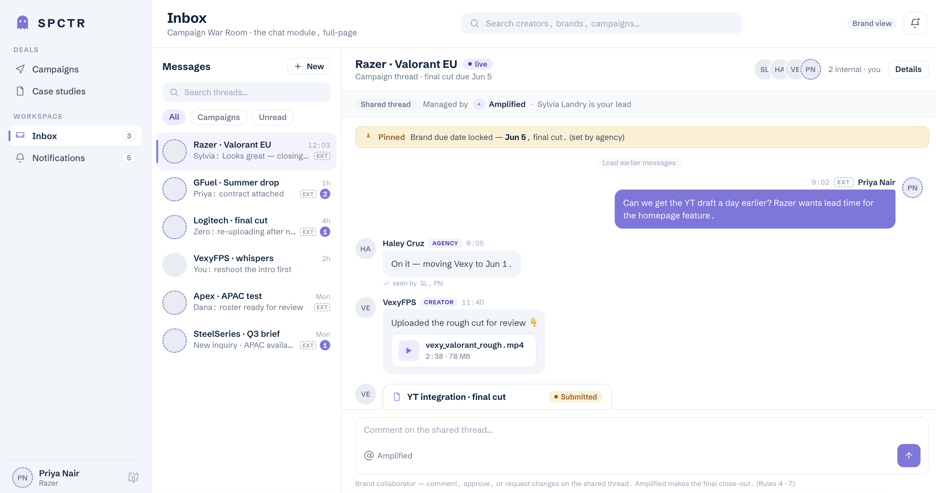Click the AGENCY role badge
936x493 pixels.
pyautogui.click(x=445, y=243)
